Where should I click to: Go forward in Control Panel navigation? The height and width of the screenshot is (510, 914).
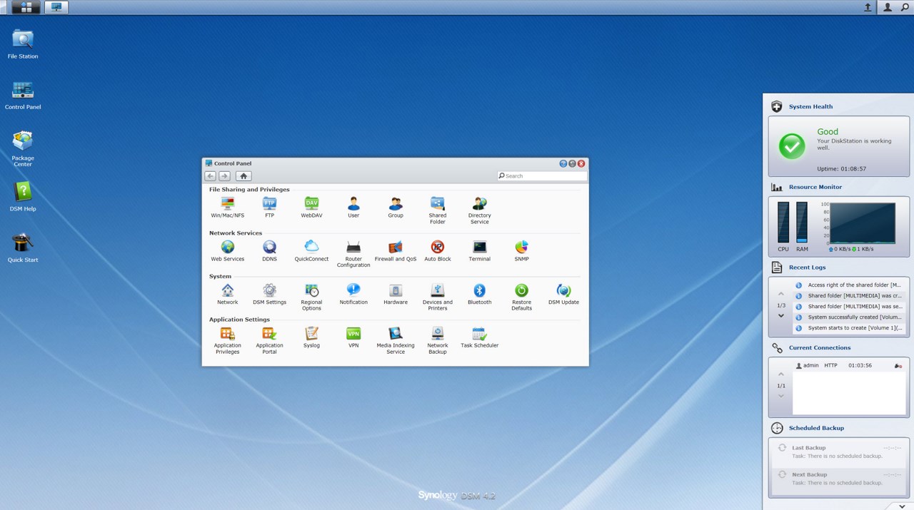point(224,175)
